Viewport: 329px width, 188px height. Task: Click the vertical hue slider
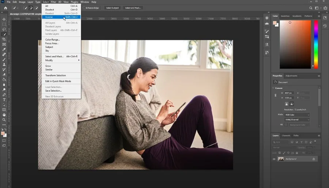click(316, 44)
